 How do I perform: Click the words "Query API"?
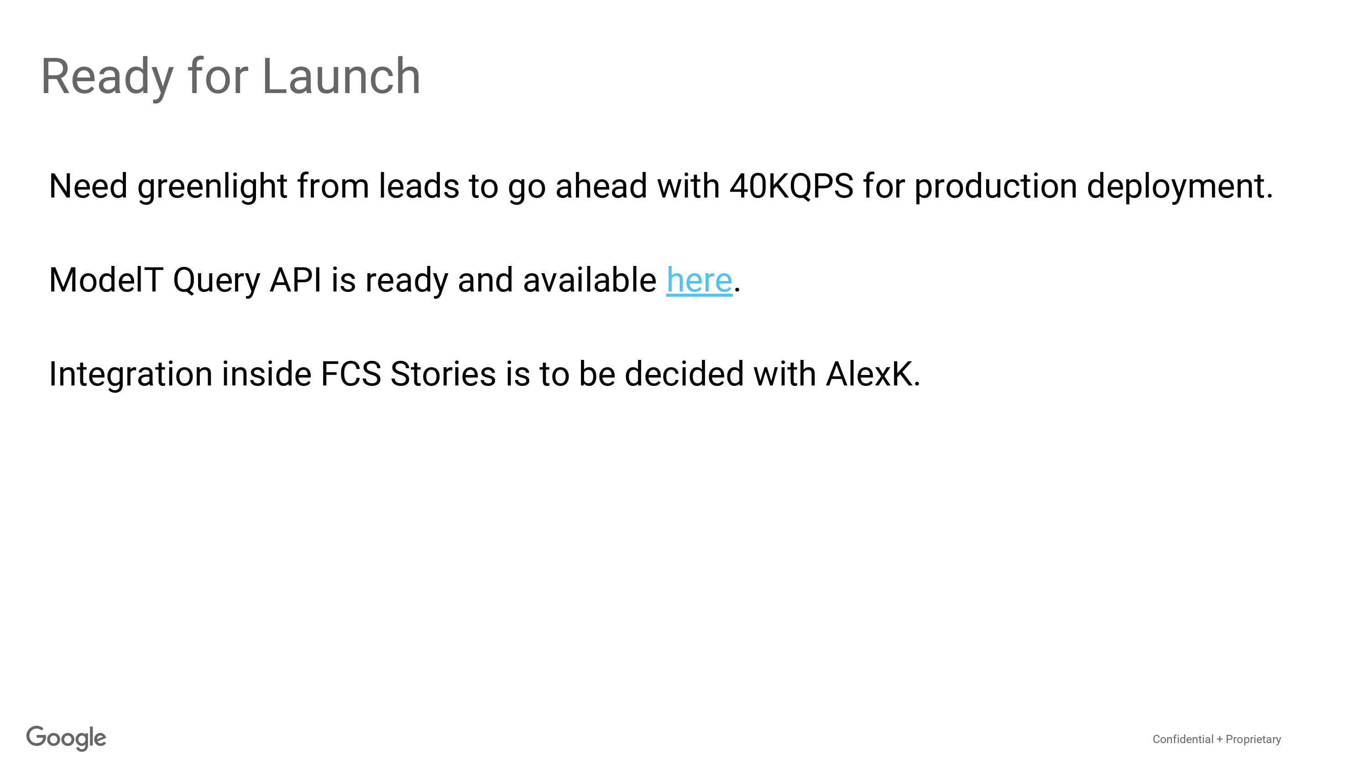247,281
